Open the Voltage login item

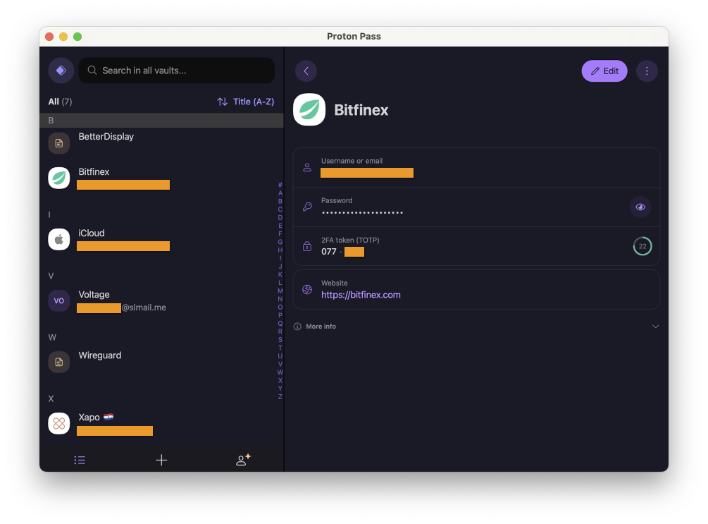(161, 300)
